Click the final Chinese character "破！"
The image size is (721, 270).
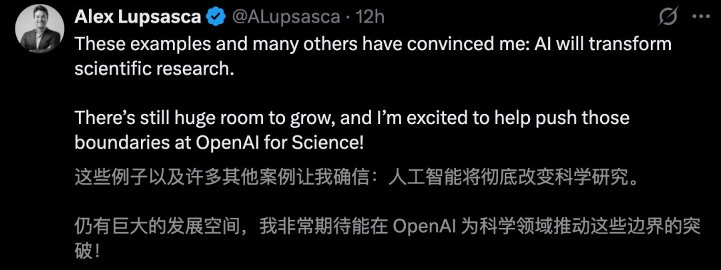[x=88, y=251]
